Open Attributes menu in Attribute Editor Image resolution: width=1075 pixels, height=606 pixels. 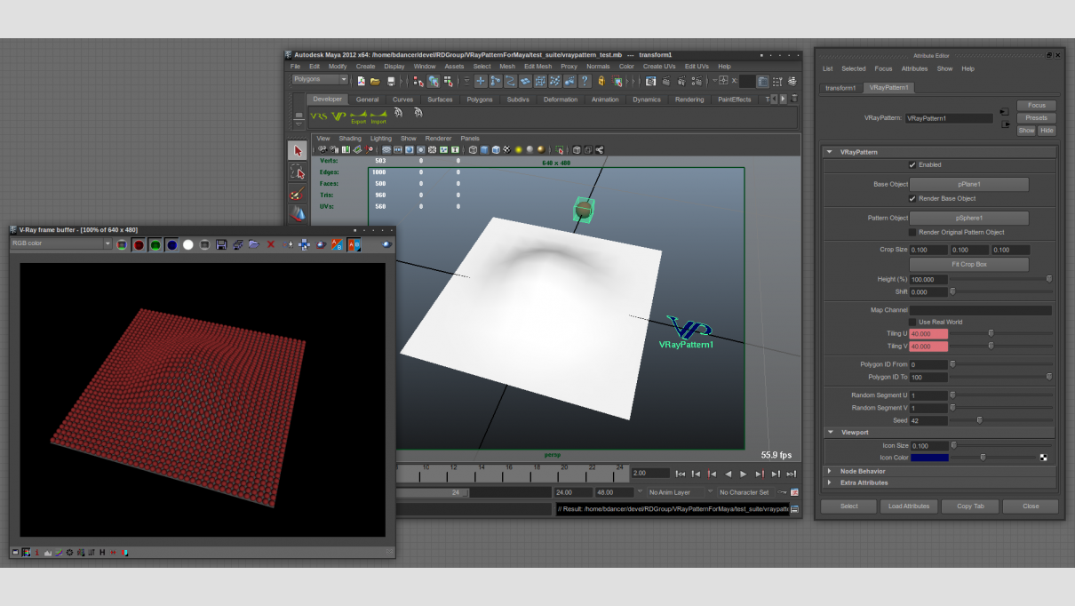[x=914, y=68]
